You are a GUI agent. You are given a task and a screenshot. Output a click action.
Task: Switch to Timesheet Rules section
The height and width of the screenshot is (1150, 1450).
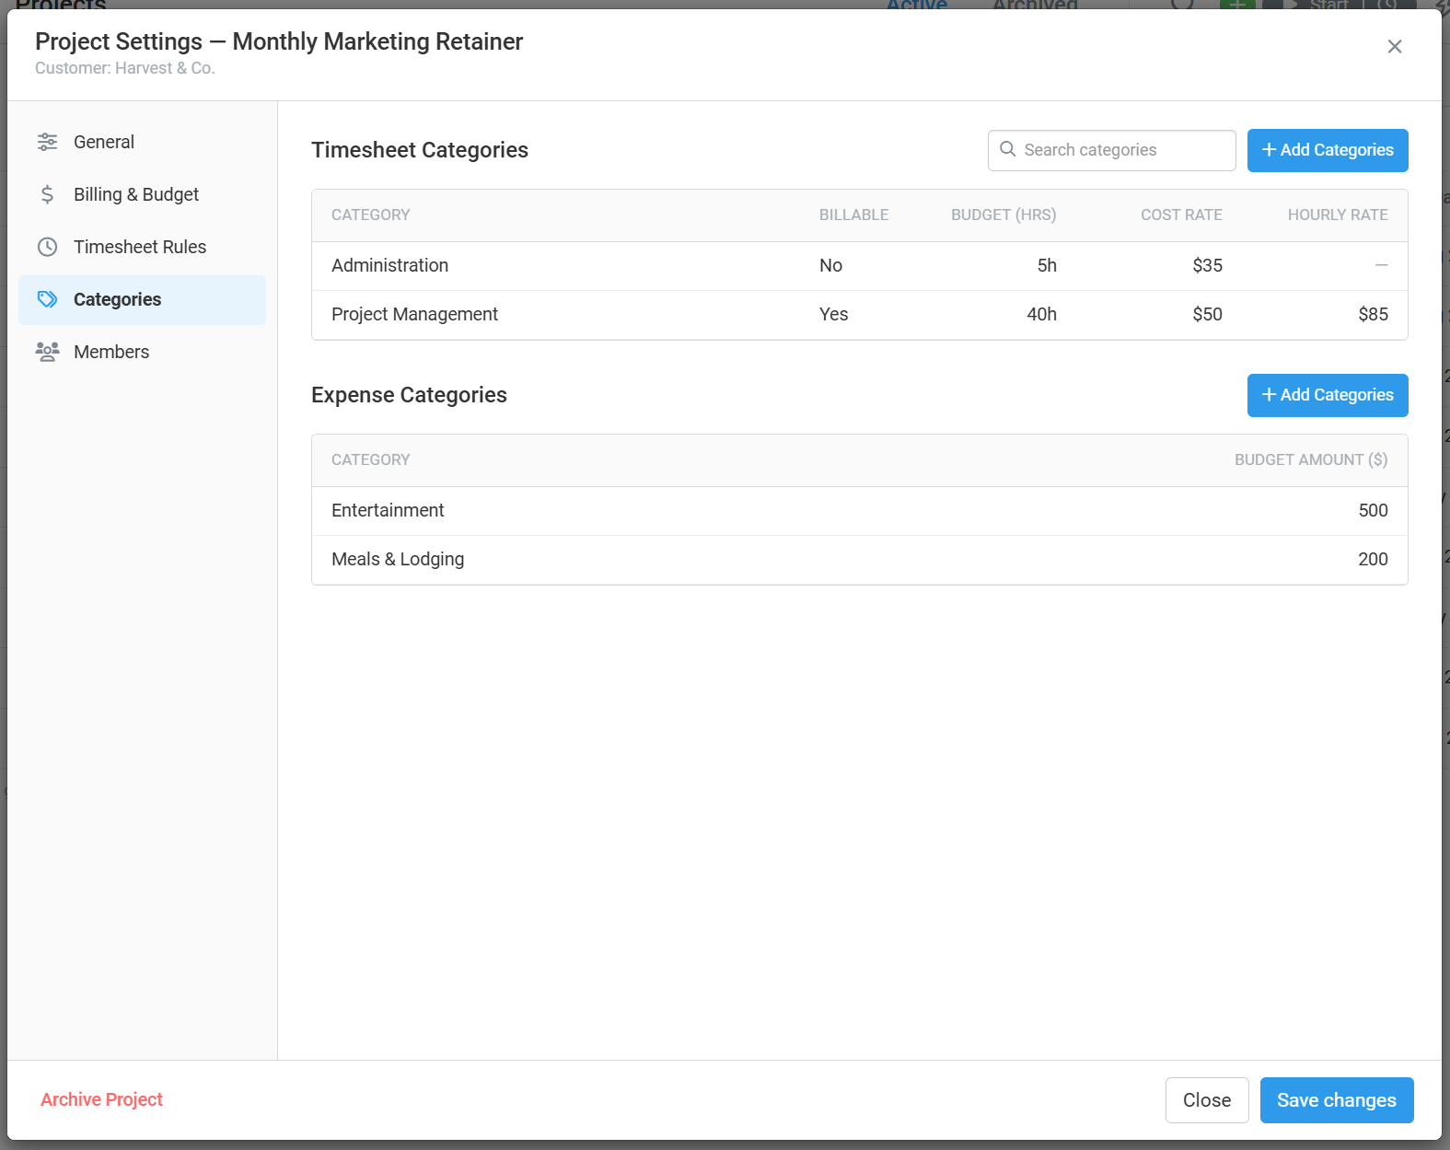(142, 247)
